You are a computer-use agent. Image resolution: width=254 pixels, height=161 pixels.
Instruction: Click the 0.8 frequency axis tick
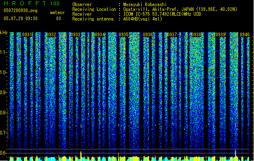tap(4, 113)
